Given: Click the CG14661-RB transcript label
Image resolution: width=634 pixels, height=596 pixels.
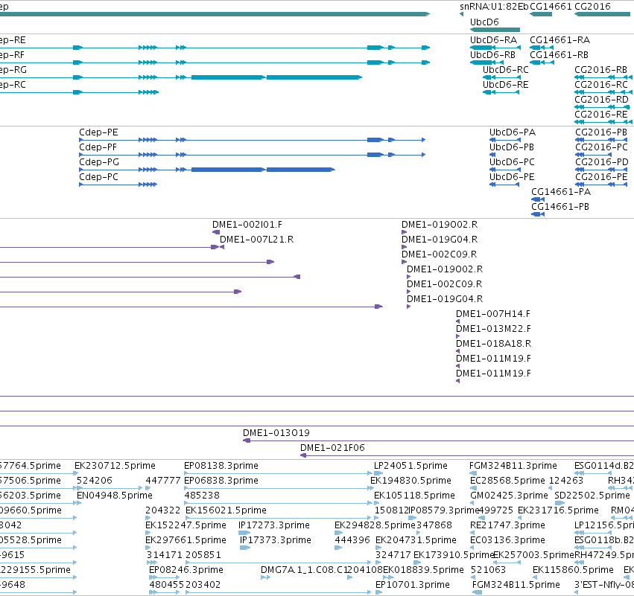Looking at the screenshot, I should point(559,55).
